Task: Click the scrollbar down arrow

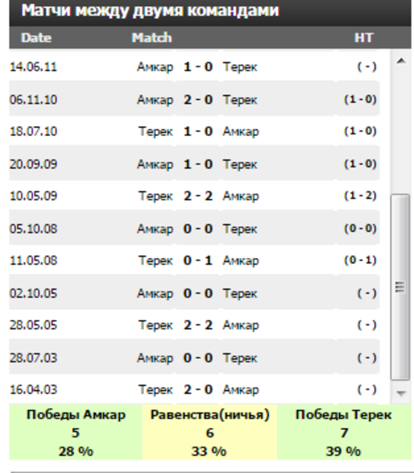Action: coord(401,393)
